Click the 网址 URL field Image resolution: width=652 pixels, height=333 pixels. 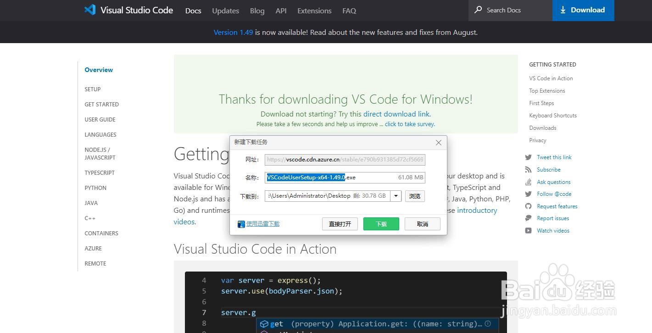(345, 160)
